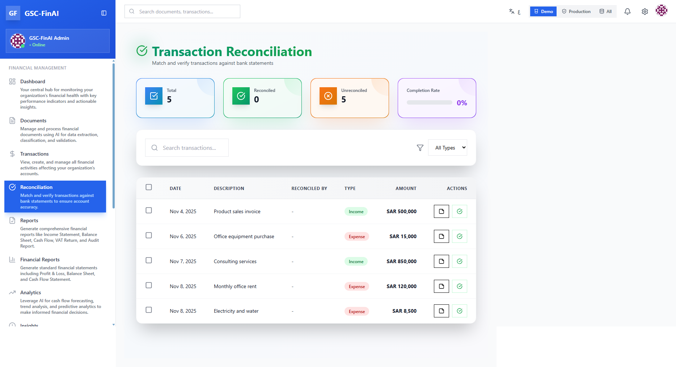View the document for Consulting services row
The image size is (676, 367).
tap(441, 261)
